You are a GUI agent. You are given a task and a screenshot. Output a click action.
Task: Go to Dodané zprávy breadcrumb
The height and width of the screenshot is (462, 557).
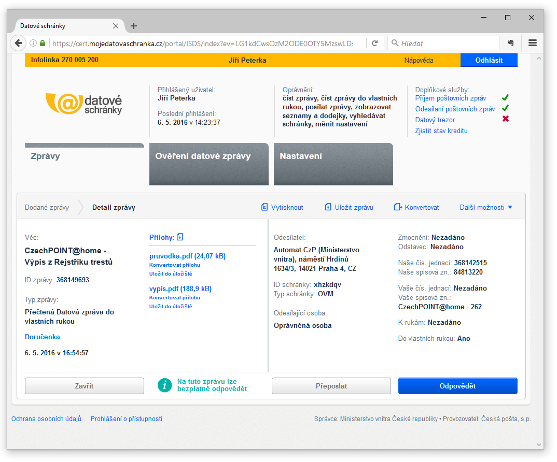point(47,207)
